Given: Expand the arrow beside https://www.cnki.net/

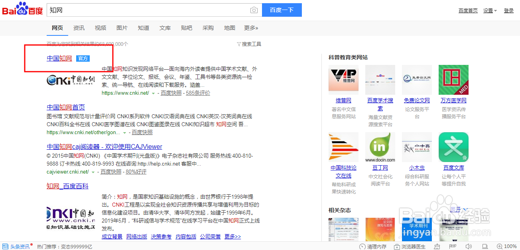Looking at the screenshot, I should click(153, 93).
